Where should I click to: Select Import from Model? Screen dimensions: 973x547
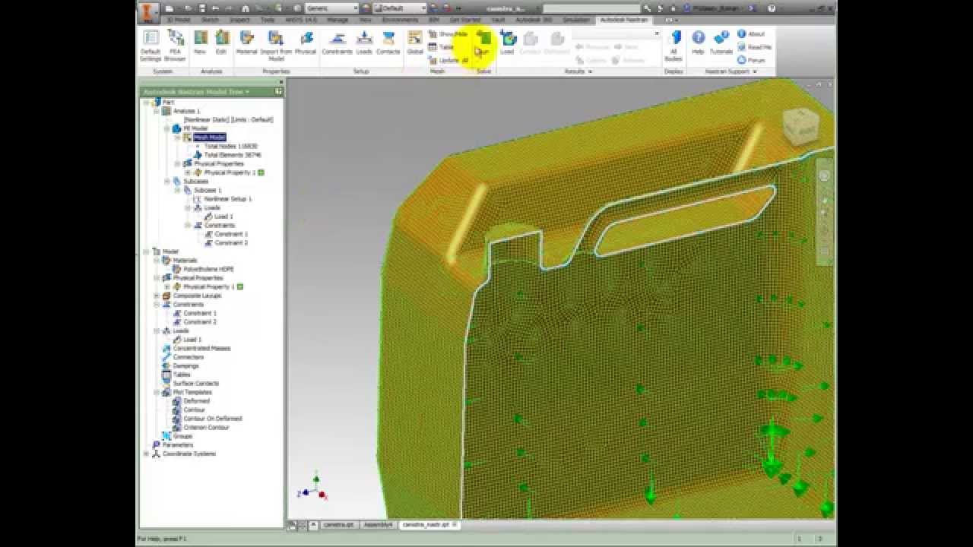(276, 46)
